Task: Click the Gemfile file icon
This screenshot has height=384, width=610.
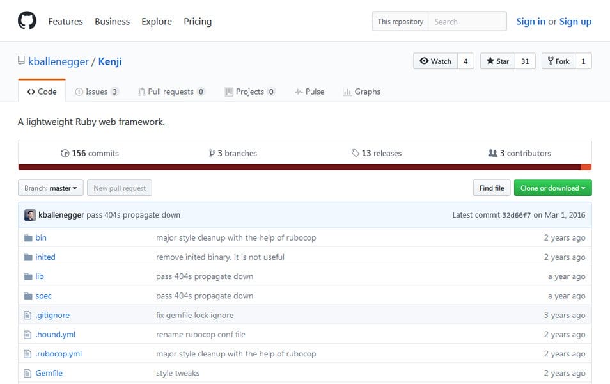Action: (27, 373)
